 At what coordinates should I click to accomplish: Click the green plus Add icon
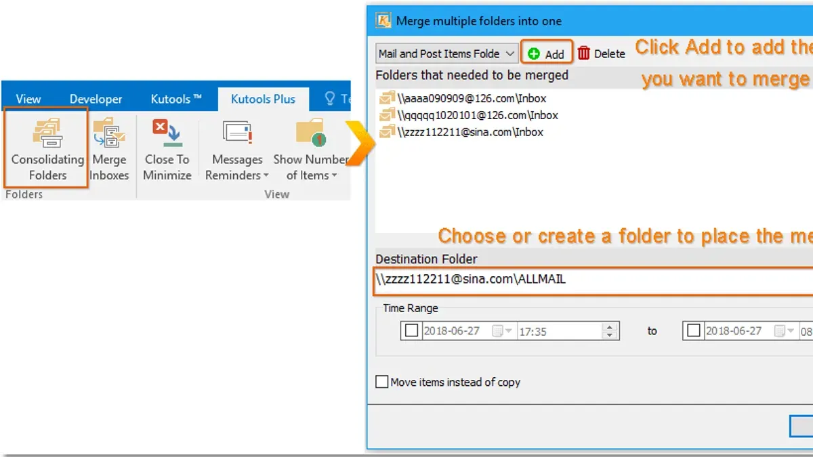(x=534, y=53)
